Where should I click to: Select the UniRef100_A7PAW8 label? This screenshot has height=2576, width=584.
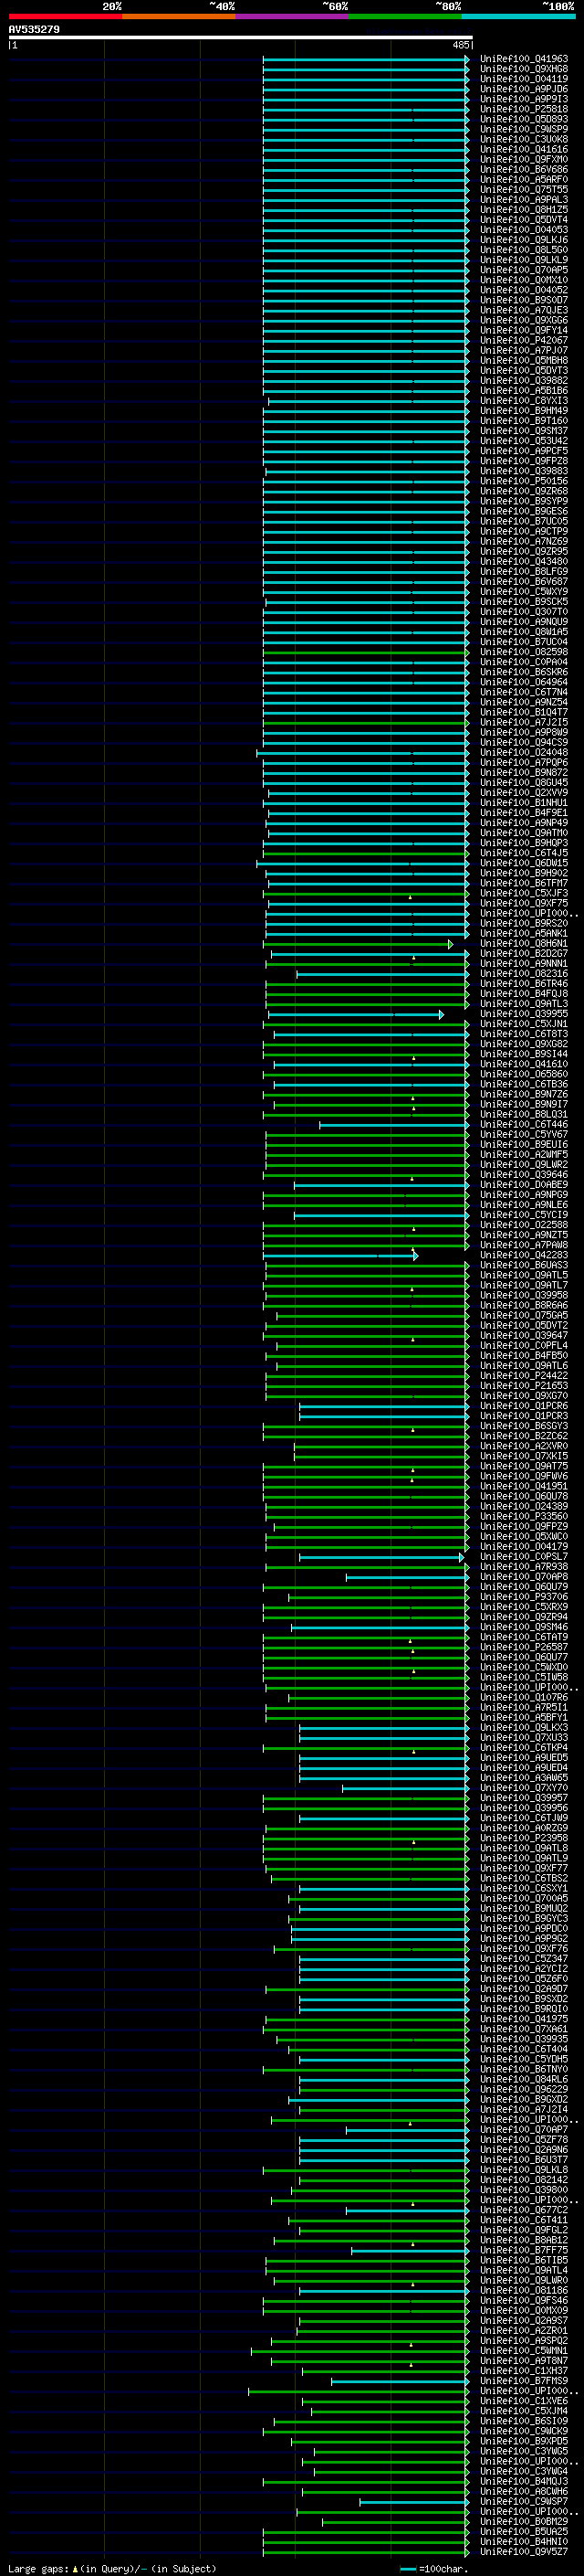point(523,1245)
